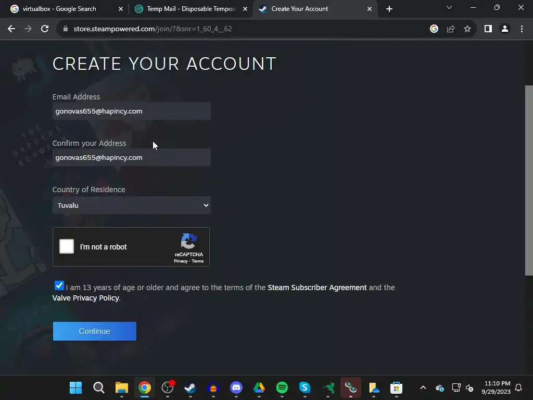Open a new browser tab

(x=389, y=9)
